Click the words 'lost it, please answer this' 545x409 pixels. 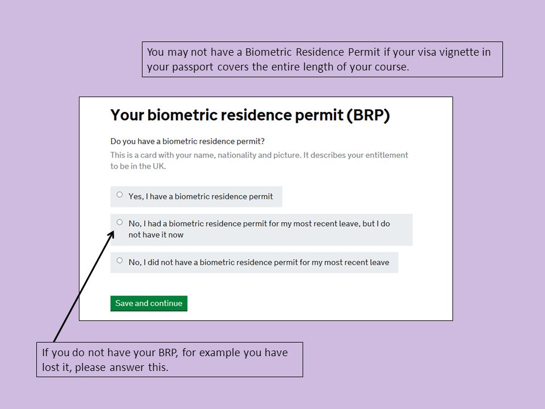(x=105, y=368)
